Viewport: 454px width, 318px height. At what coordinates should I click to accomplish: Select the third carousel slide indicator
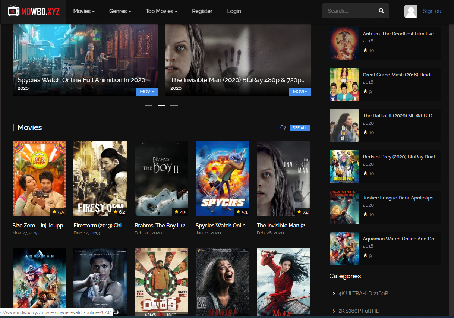(x=174, y=106)
